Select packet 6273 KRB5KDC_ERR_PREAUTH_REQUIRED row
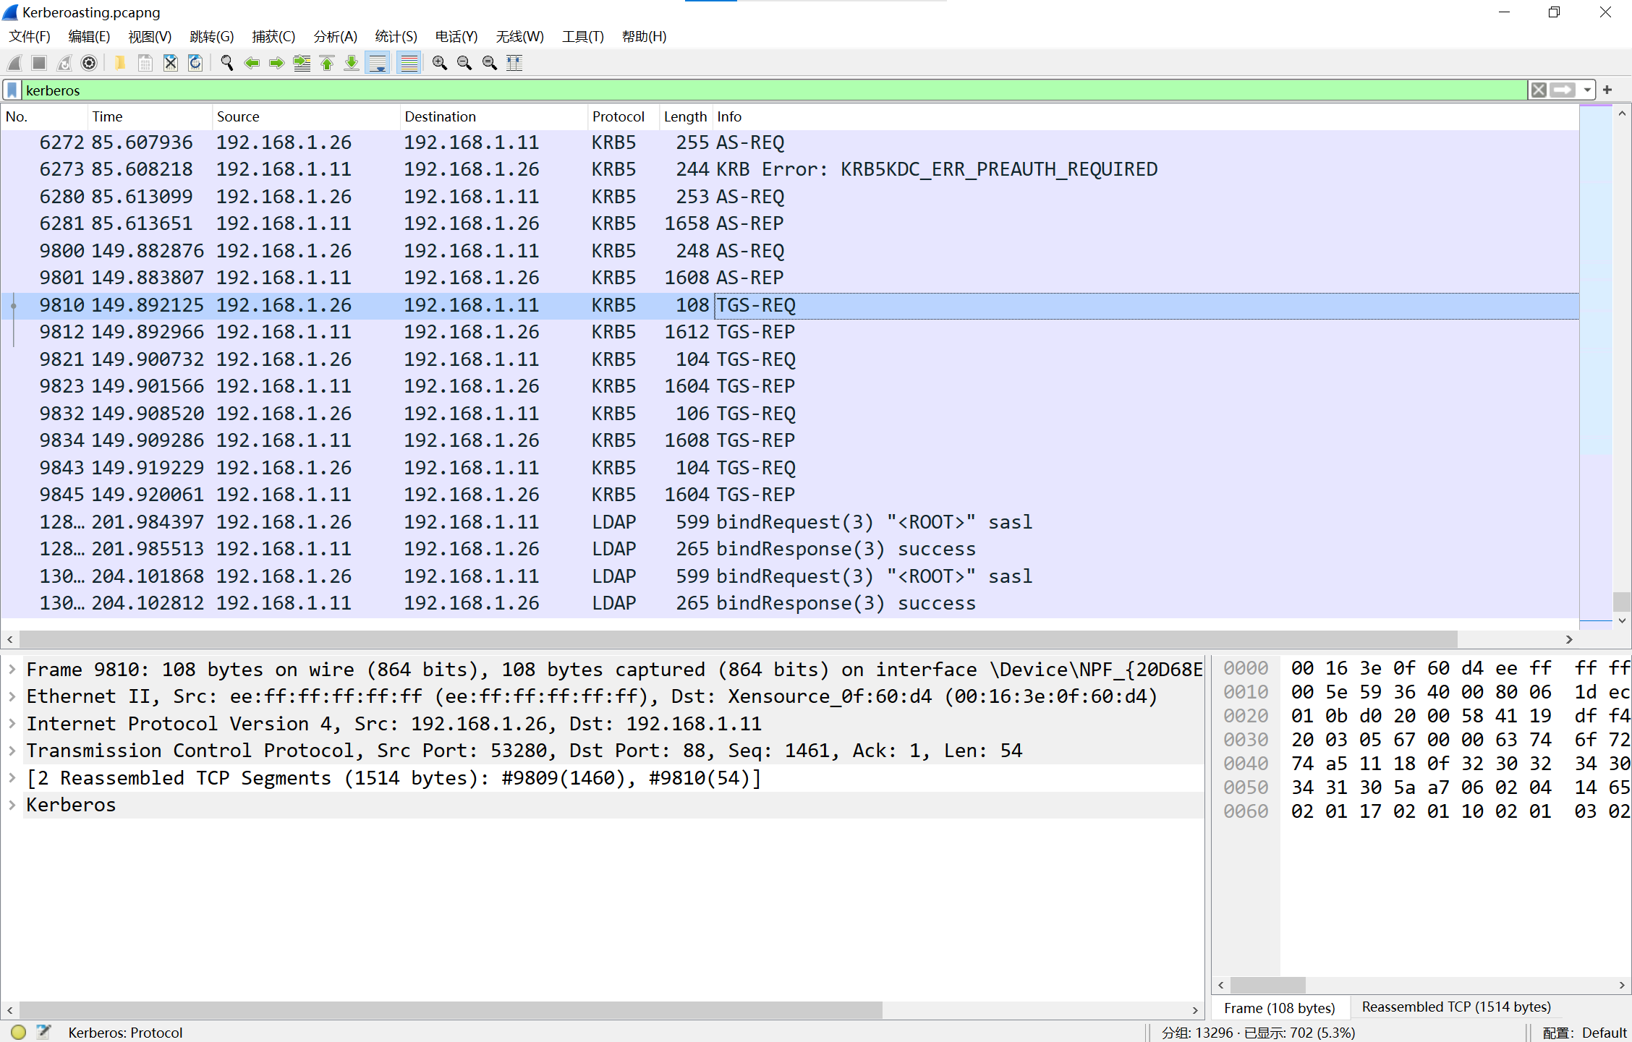Viewport: 1632px width, 1042px height. tap(789, 169)
